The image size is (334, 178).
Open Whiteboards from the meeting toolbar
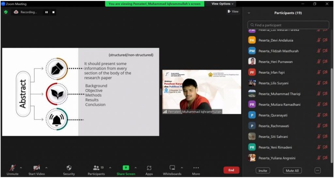[x=172, y=168]
